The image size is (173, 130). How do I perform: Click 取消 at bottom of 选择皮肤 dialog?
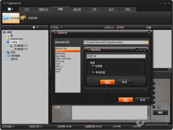tap(143, 100)
